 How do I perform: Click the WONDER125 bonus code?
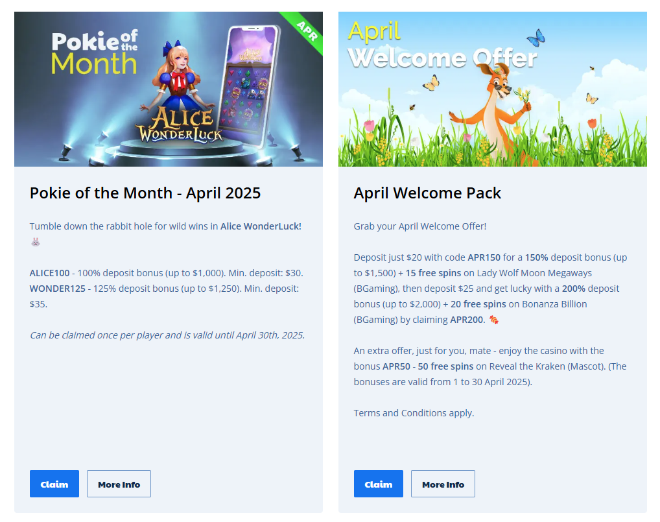pyautogui.click(x=57, y=289)
